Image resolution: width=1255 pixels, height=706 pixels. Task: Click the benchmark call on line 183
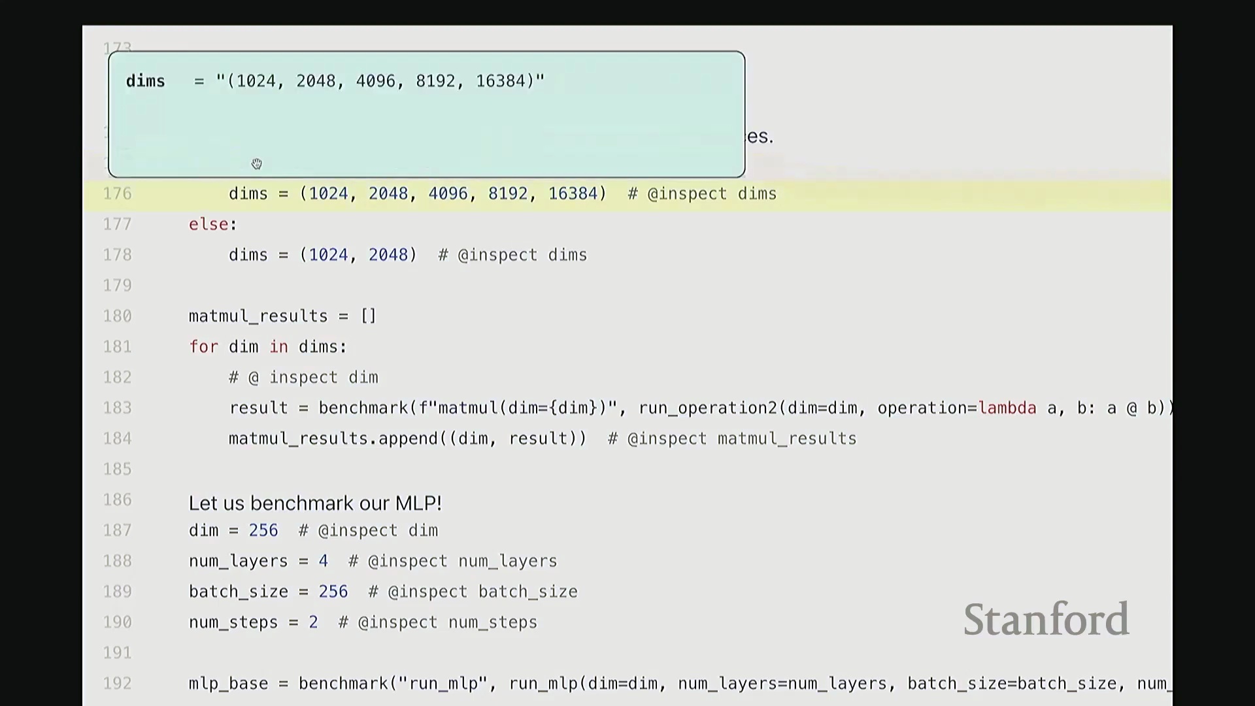(x=363, y=408)
